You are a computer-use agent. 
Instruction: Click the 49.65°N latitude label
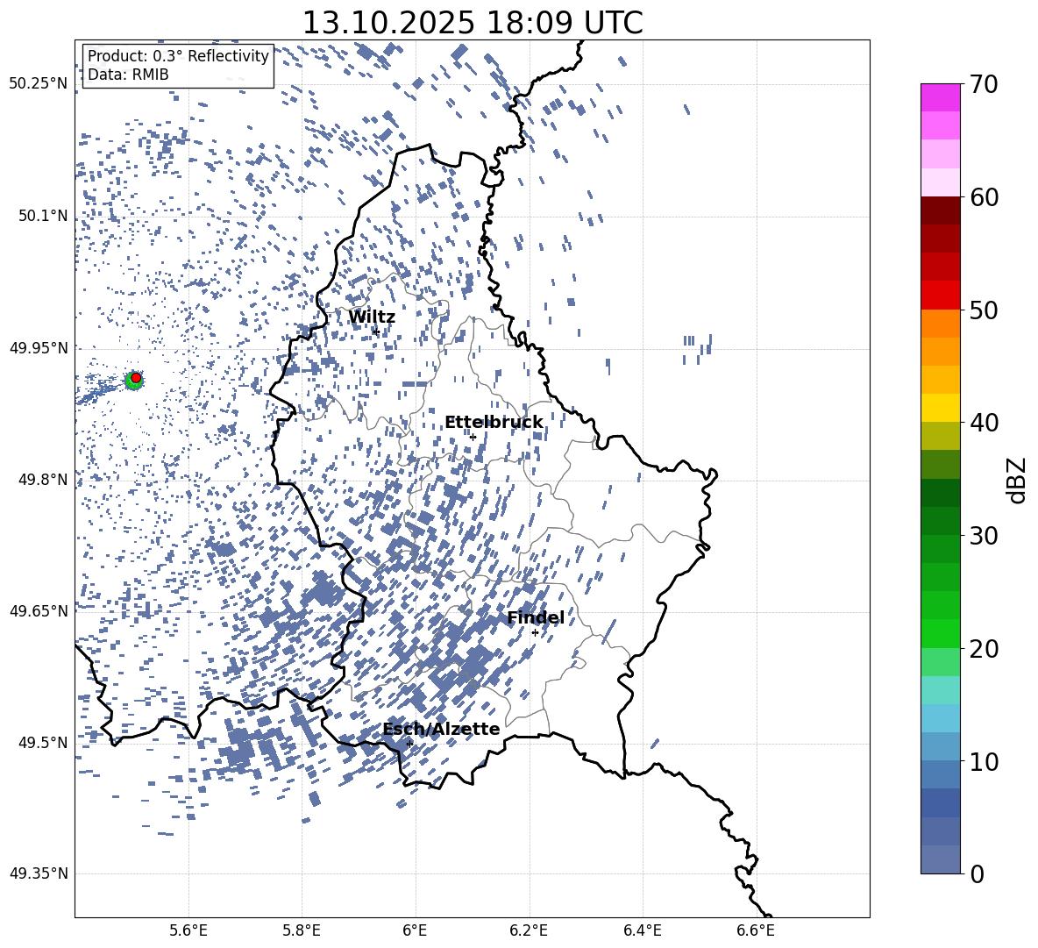coord(39,610)
